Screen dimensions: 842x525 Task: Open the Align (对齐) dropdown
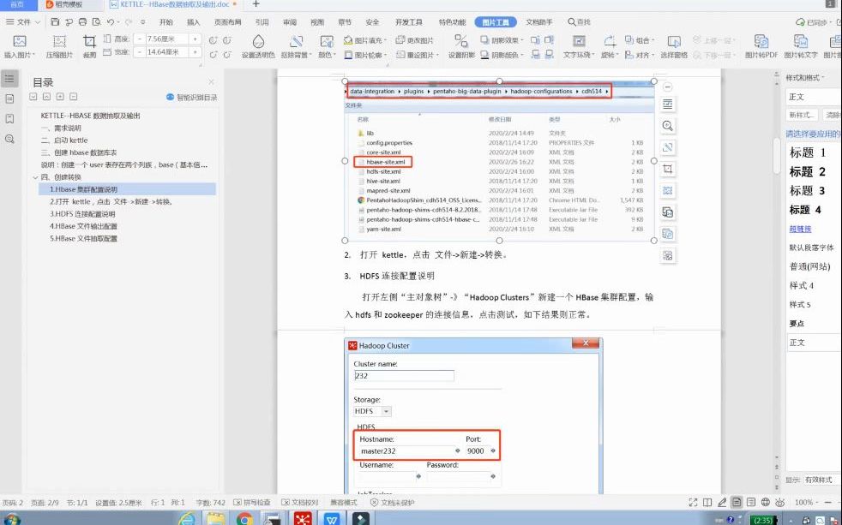point(641,55)
